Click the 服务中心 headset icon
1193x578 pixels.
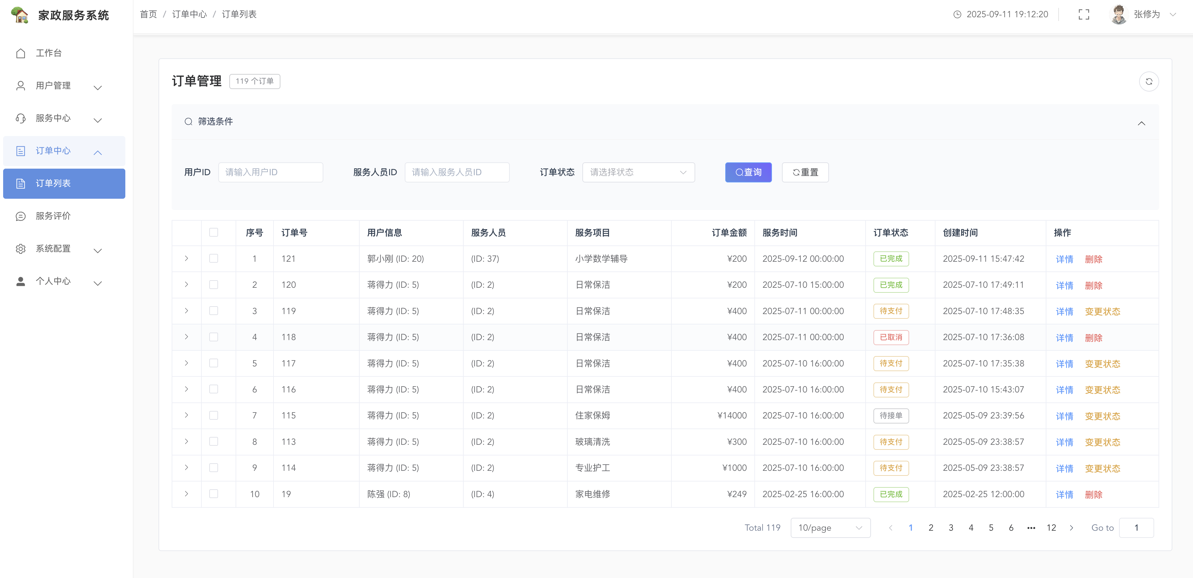[20, 118]
